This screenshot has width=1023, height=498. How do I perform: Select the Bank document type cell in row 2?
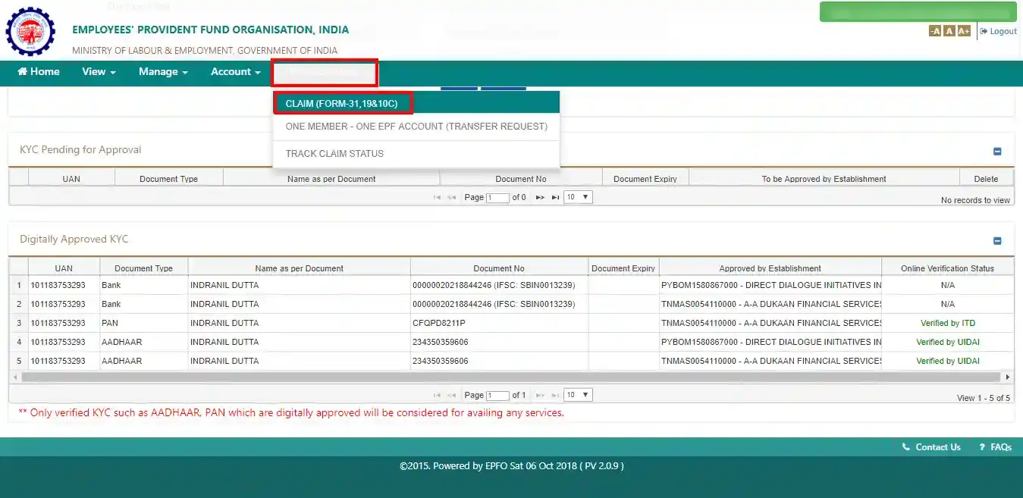143,304
